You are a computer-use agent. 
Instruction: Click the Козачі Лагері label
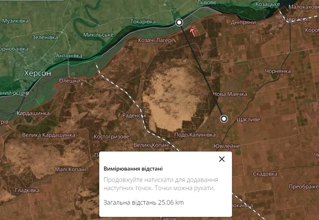click(x=156, y=40)
